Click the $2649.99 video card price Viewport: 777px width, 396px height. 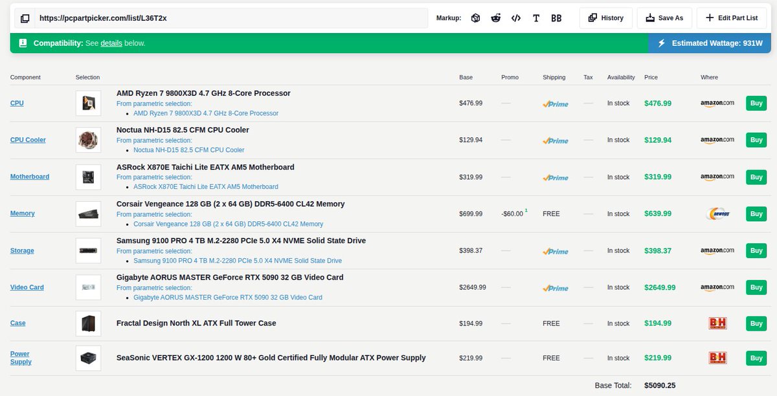[660, 287]
